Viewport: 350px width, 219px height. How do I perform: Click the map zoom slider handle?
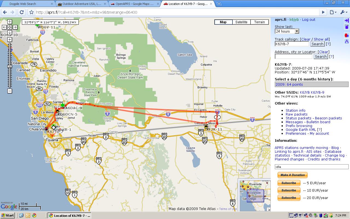(x=10, y=67)
